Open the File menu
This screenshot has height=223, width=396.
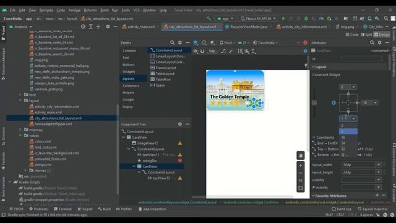(x=12, y=11)
